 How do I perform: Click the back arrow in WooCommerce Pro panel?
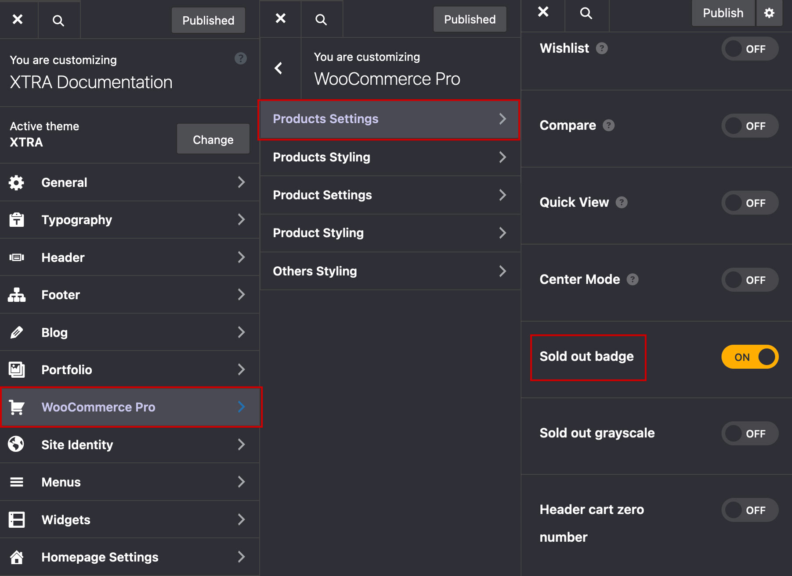(278, 68)
